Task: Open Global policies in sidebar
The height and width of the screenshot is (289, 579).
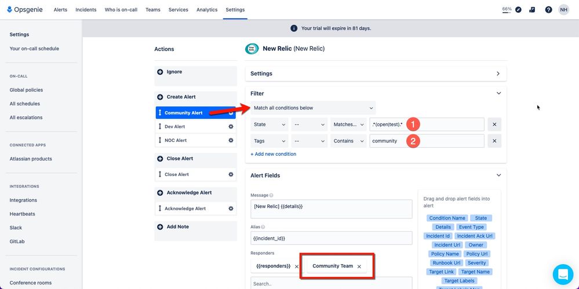Action: [26, 90]
